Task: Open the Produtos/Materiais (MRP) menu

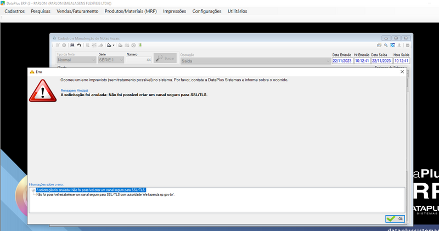Action: click(x=131, y=11)
